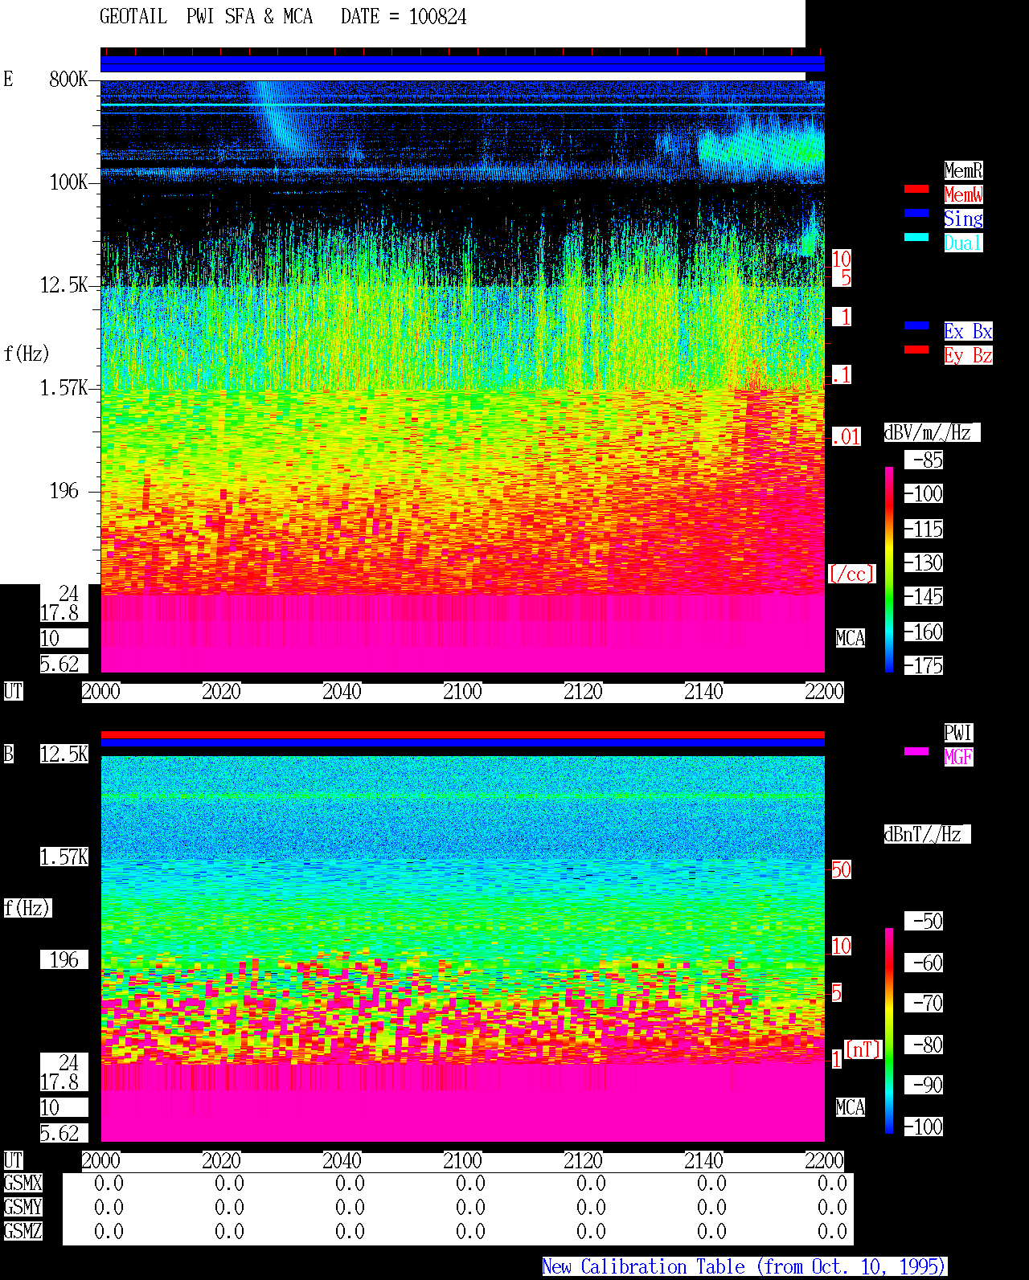Viewport: 1029px width, 1280px height.
Task: Click the E panel 'f(Hz)' axis label
Action: pyautogui.click(x=27, y=354)
